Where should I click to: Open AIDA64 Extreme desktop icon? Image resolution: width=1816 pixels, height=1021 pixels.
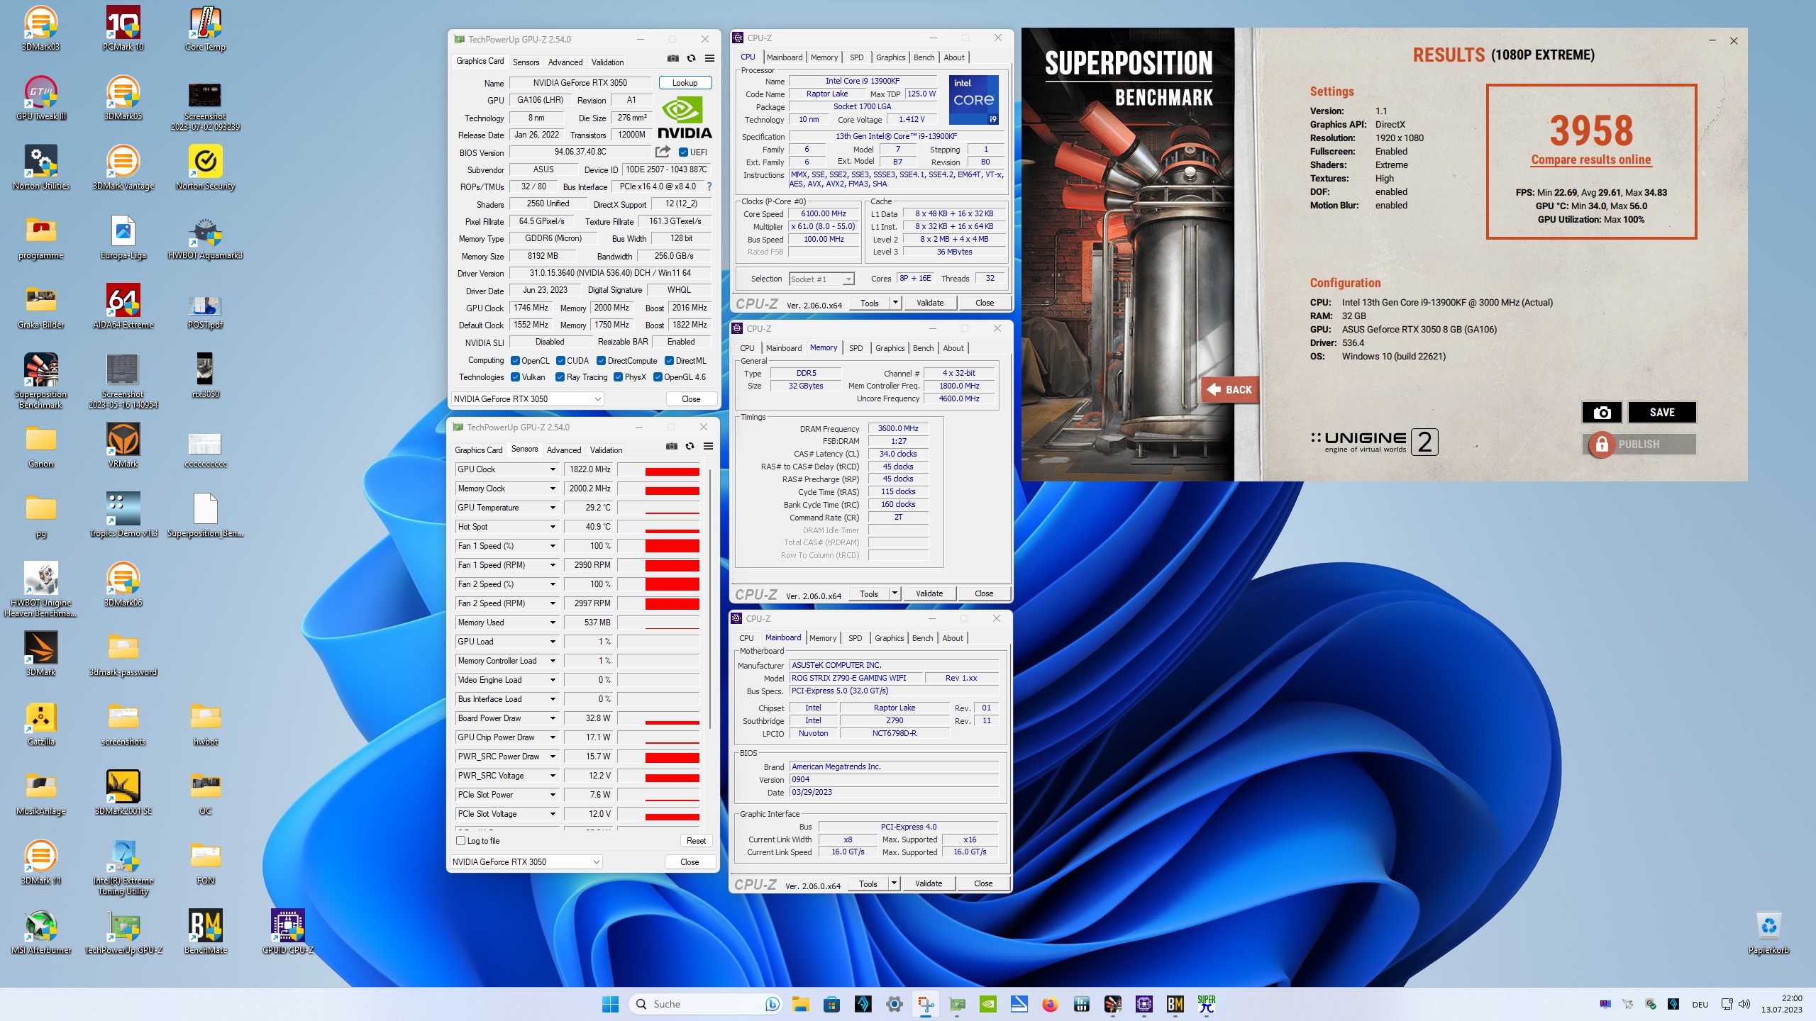(x=123, y=306)
